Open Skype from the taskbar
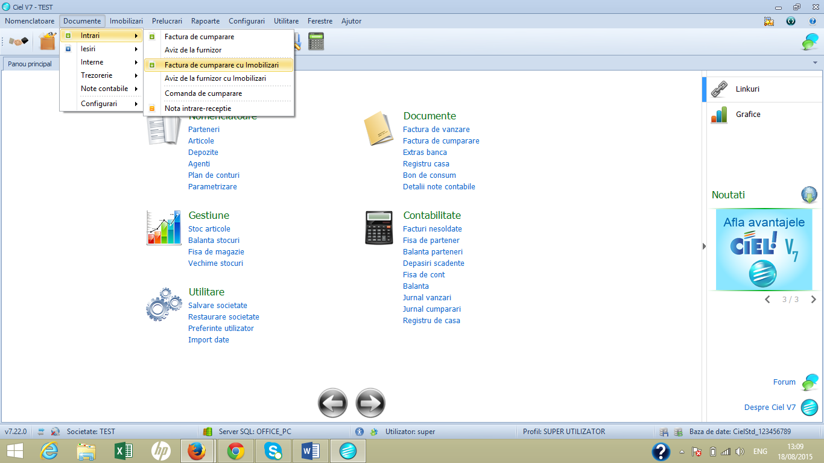 [273, 451]
